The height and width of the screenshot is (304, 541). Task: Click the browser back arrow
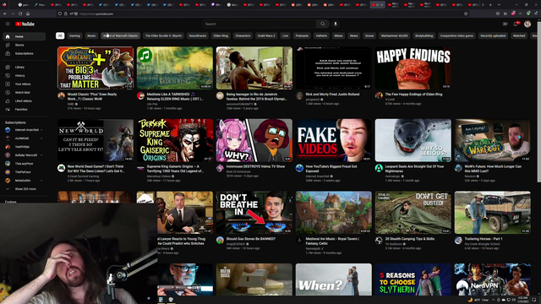(x=5, y=14)
